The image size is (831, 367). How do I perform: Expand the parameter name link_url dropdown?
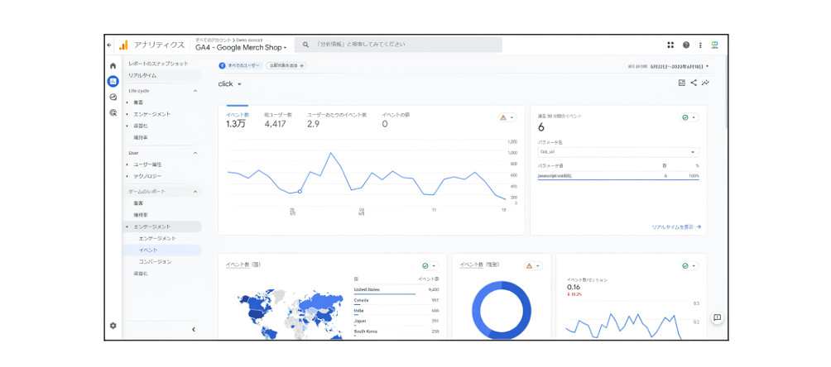coord(618,152)
